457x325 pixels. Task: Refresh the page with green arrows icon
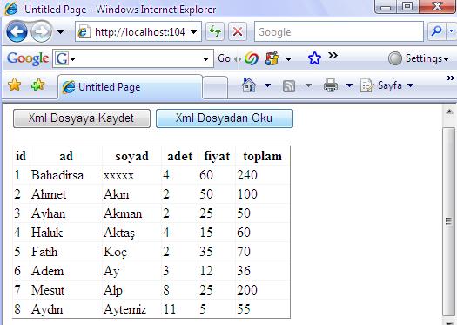pos(215,31)
